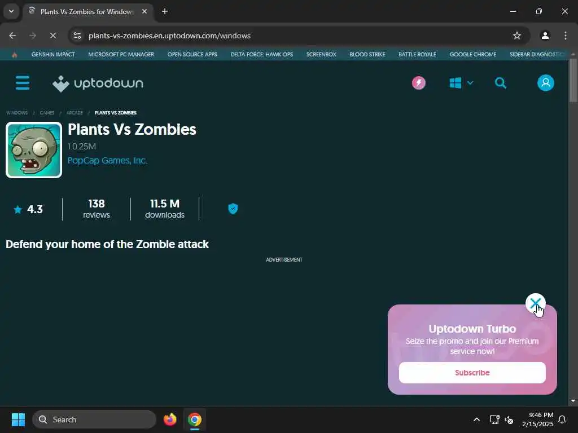578x433 pixels.
Task: Go back in browser history
Action: 12,36
